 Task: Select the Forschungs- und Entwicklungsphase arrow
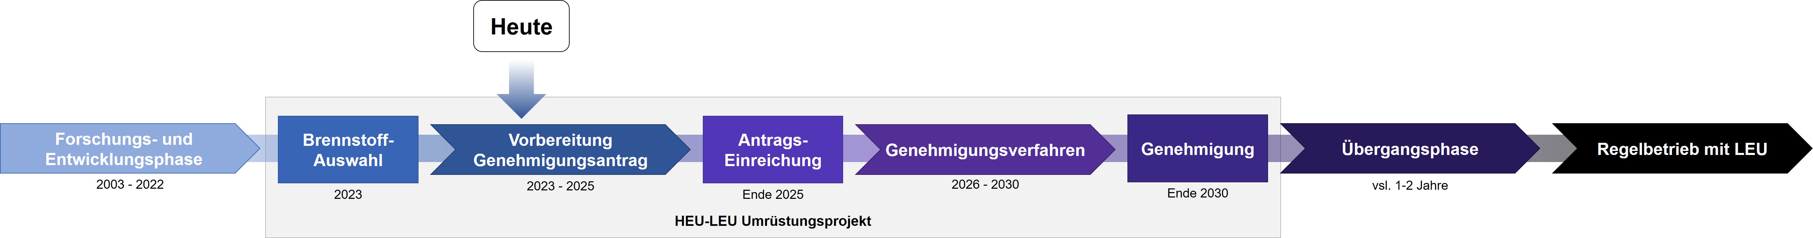click(x=129, y=149)
